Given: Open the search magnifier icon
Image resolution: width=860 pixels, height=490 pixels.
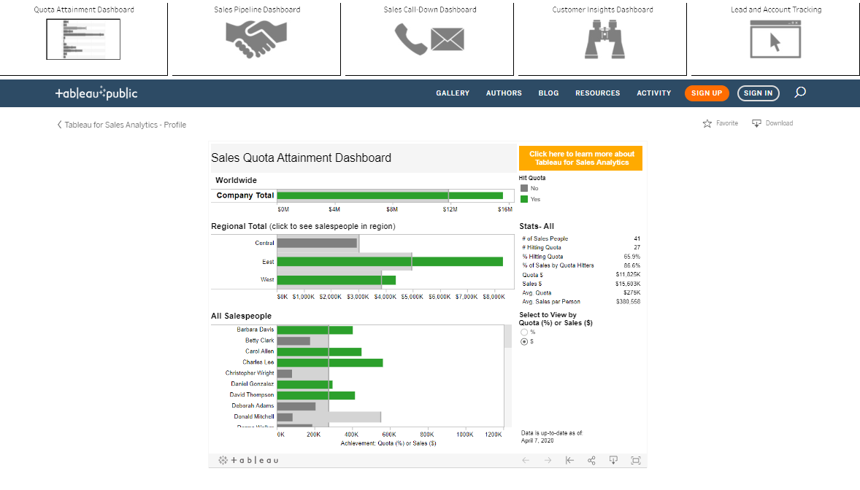Looking at the screenshot, I should (800, 93).
